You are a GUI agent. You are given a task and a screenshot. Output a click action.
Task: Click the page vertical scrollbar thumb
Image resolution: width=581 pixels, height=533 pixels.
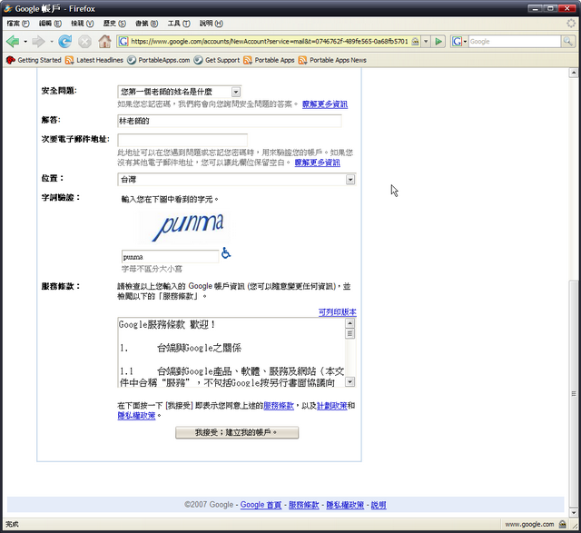click(x=574, y=394)
